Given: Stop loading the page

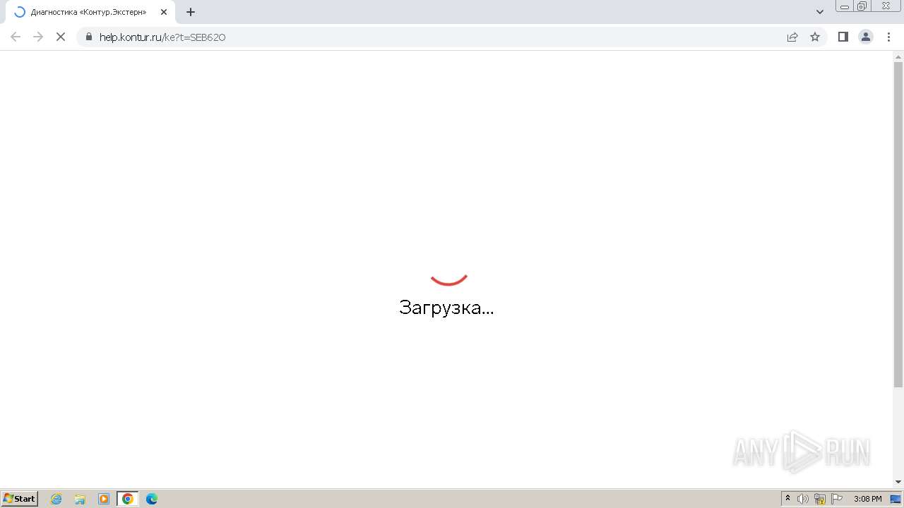Looking at the screenshot, I should click(x=61, y=37).
